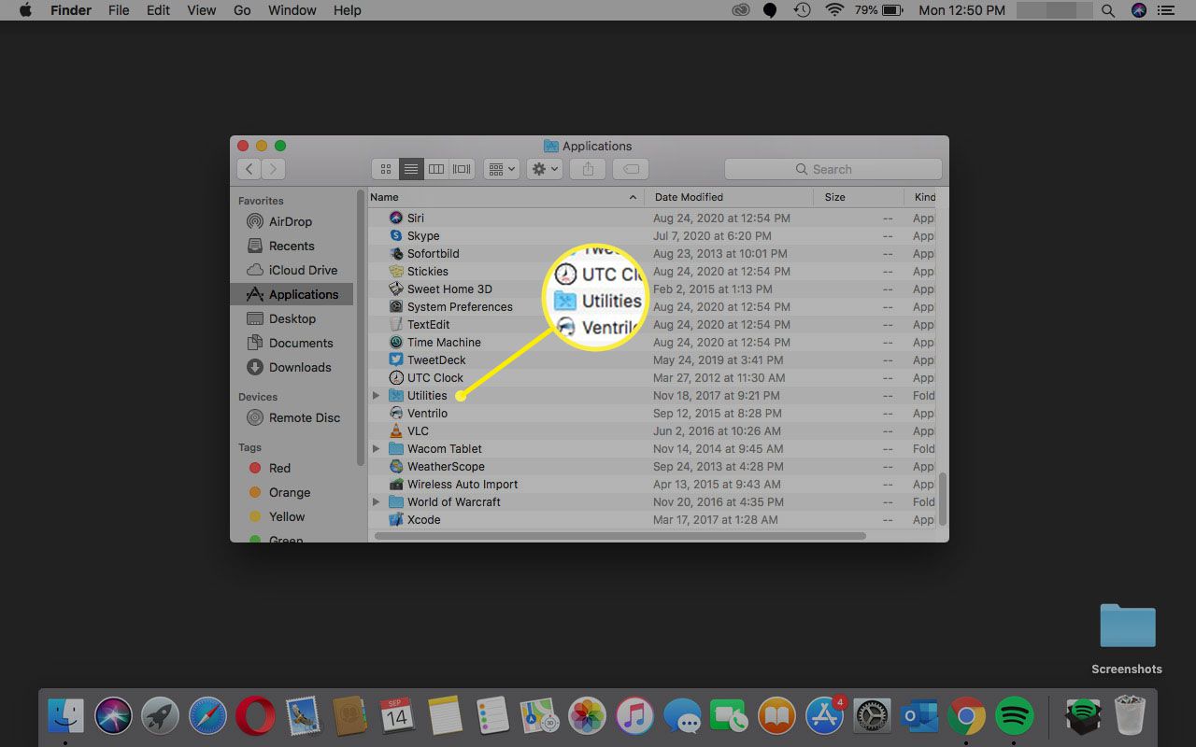Select the TweetDeck app

click(651, 359)
